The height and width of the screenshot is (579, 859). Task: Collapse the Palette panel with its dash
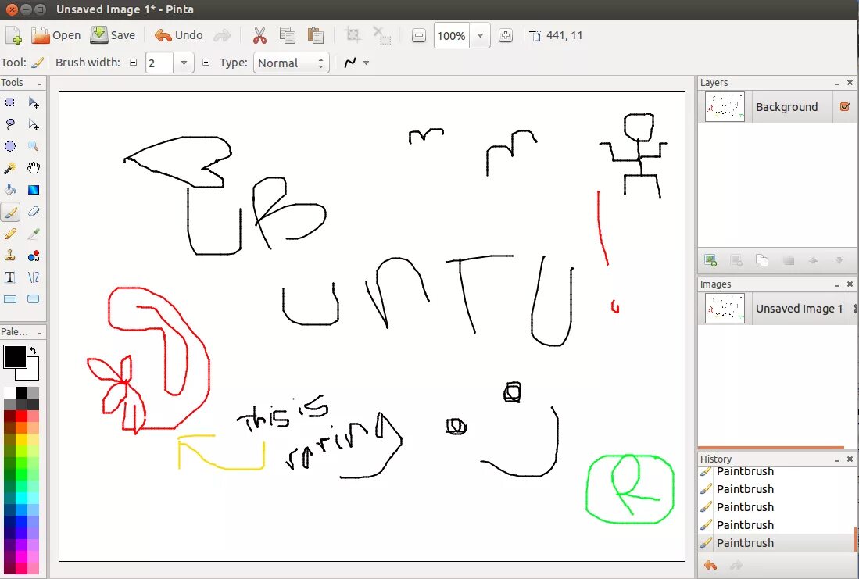coord(39,333)
